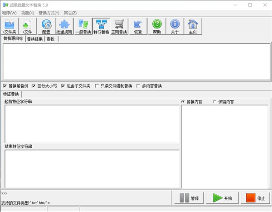This screenshot has height=212, width=272.
Task: Switch to the 替换源目标 tab
Action: pyautogui.click(x=13, y=38)
